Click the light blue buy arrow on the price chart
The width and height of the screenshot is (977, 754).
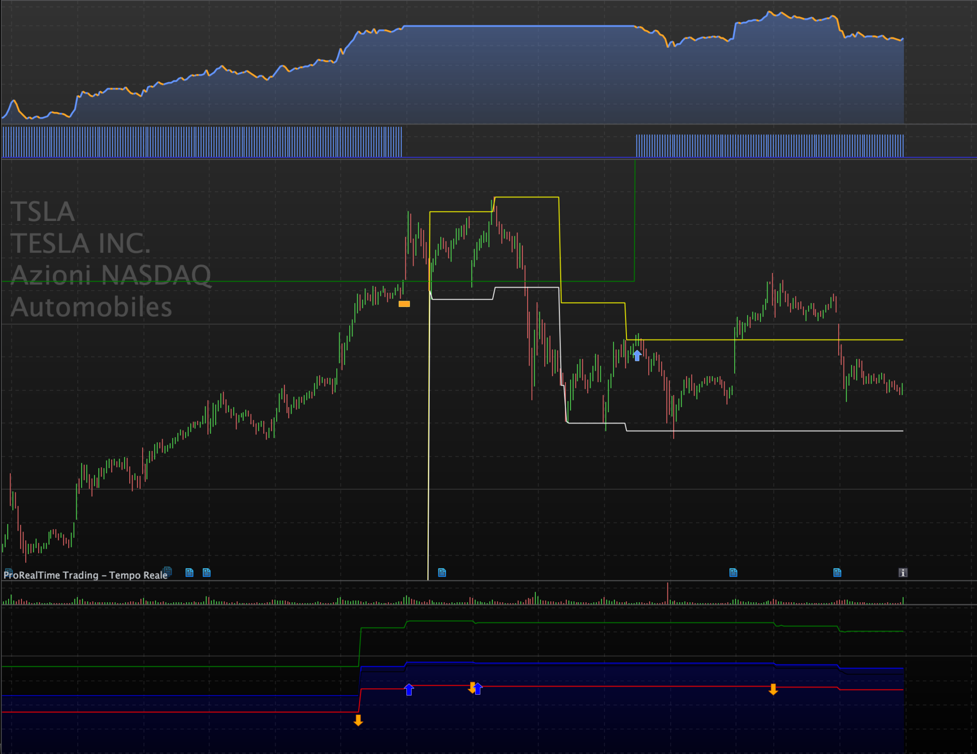tap(637, 355)
